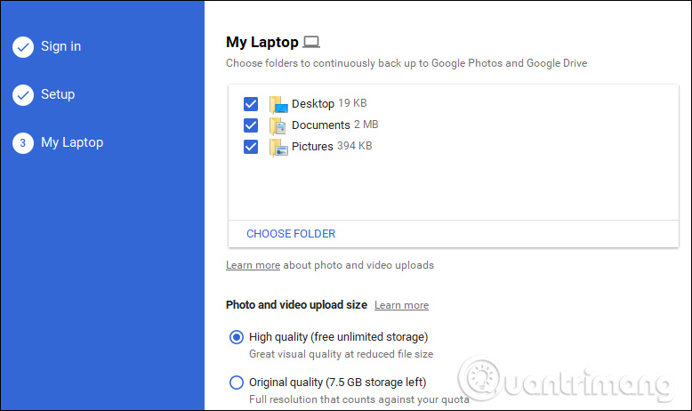Select Original quality radio button
Viewport: 692px width, 411px height.
tap(237, 383)
